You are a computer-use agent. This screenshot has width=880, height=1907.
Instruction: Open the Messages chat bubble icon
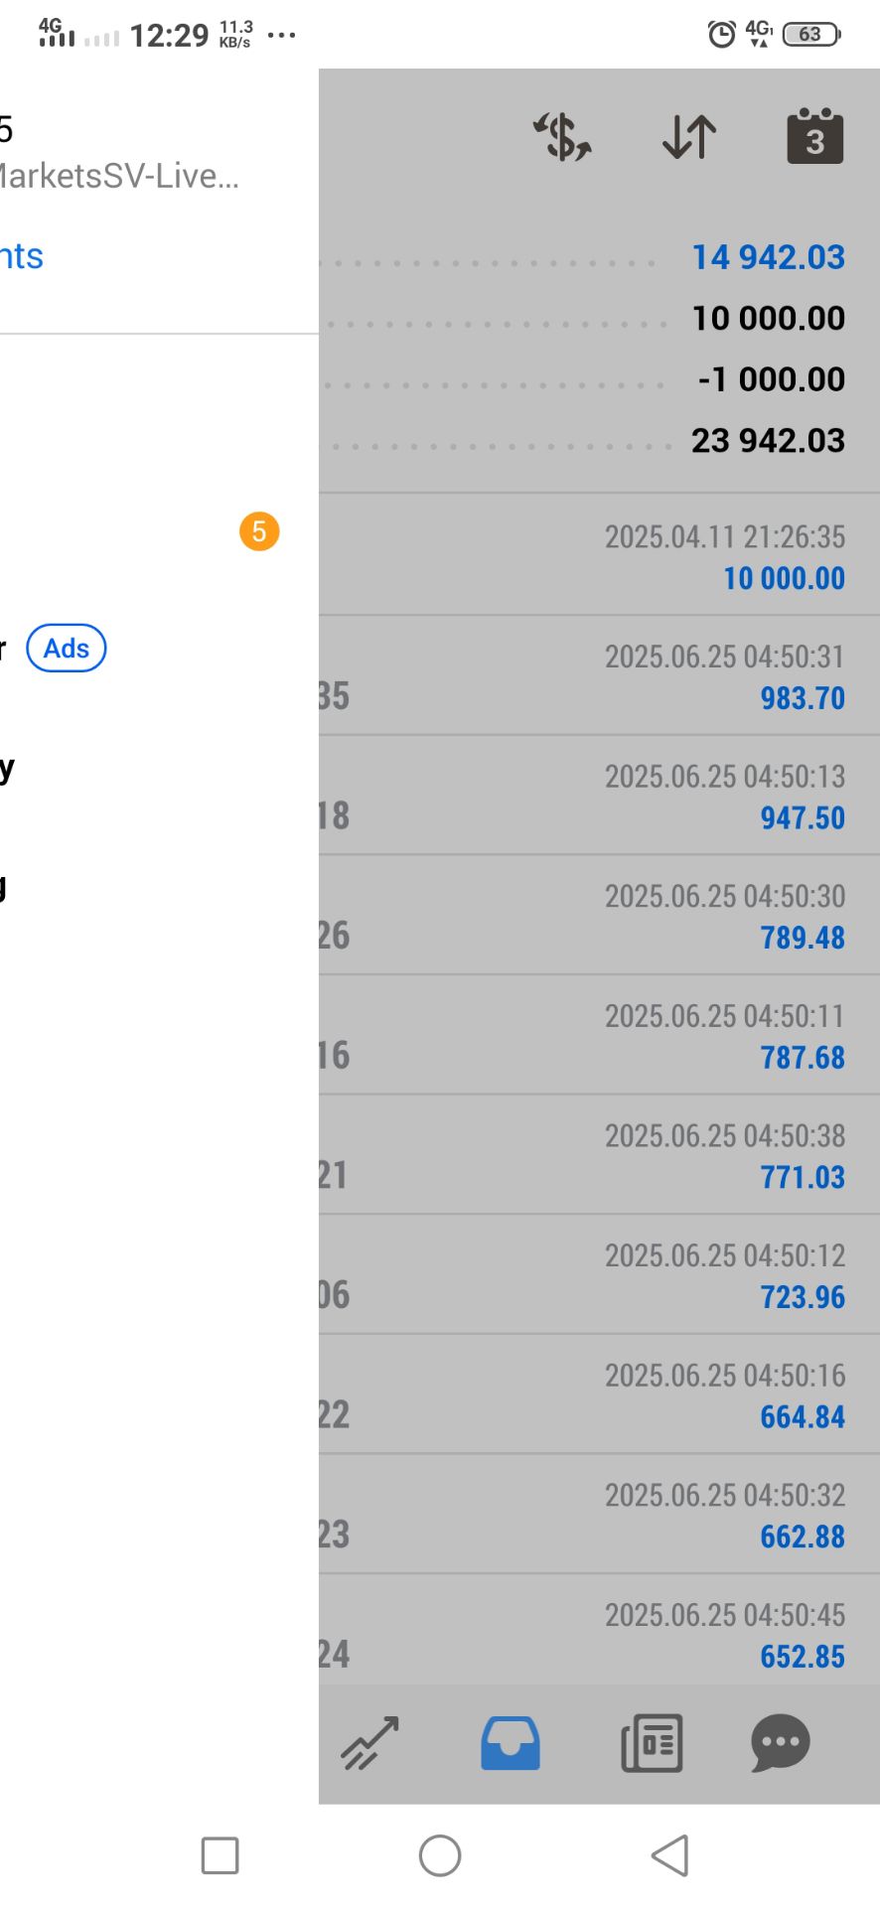[781, 1743]
